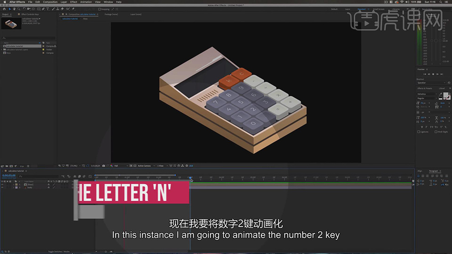Toggle Faux Bold style button
The width and height of the screenshot is (452, 254).
pos(422,127)
